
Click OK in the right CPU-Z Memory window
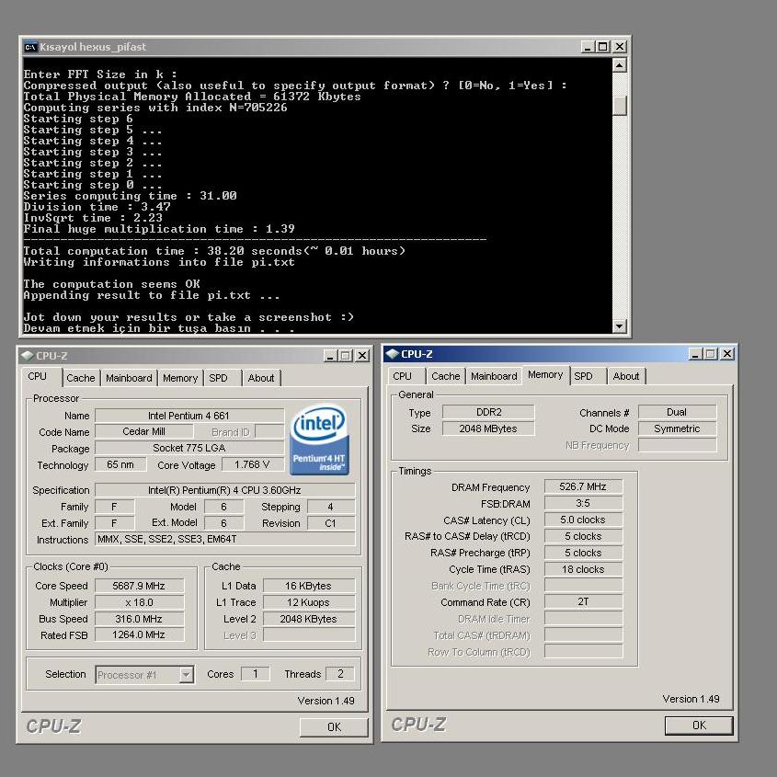tap(699, 726)
